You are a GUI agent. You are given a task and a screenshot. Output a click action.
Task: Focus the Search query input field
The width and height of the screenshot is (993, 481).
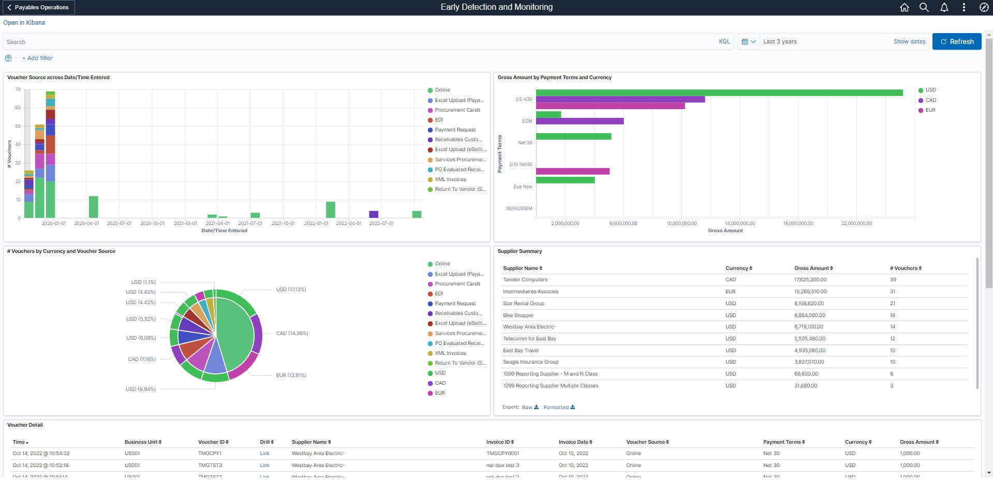point(359,42)
